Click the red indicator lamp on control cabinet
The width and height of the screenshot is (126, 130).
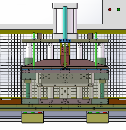110,9
